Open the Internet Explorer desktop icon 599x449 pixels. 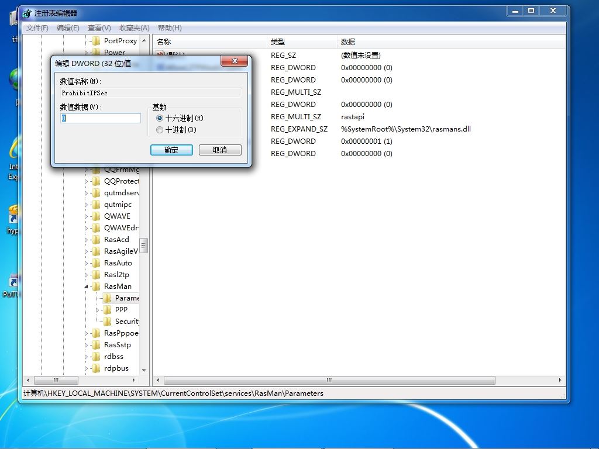point(13,158)
